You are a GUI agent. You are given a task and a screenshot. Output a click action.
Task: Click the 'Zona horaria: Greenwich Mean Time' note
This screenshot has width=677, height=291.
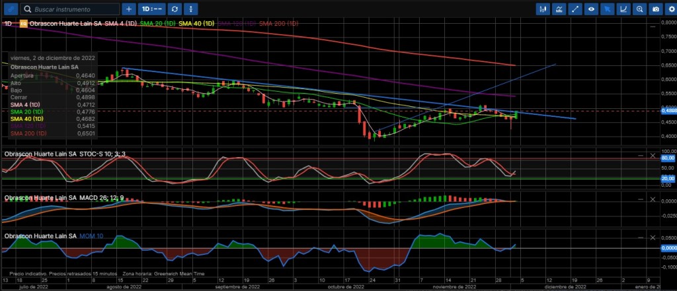click(x=164, y=274)
